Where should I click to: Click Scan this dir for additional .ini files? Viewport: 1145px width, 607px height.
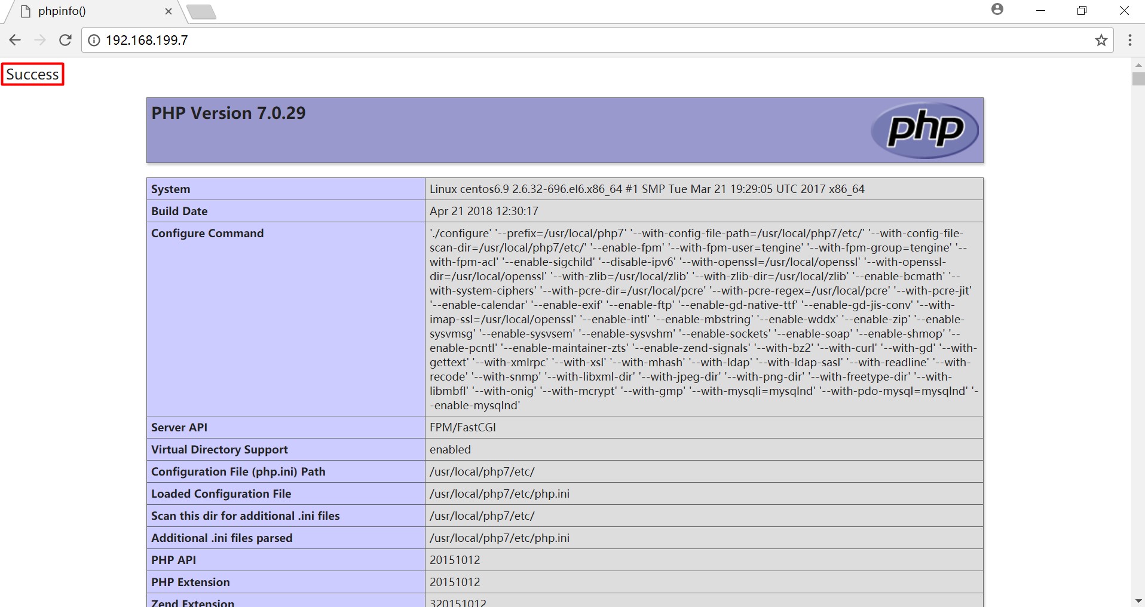pyautogui.click(x=246, y=516)
